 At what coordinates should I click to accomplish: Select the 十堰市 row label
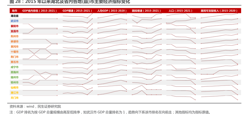[x=14, y=52]
